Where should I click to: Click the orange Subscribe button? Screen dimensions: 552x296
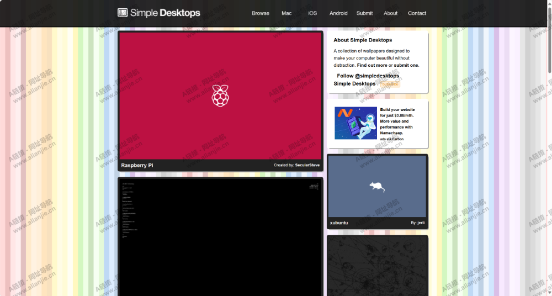[x=390, y=84]
